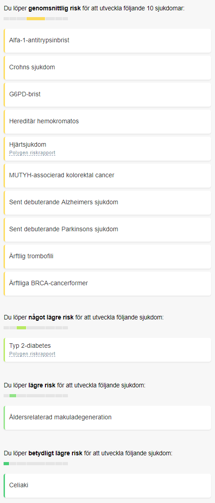Viewport: 215px width, 503px height.
Task: Click Polygen riskrapport link under Typ 2-diabetes
Action: [32, 354]
